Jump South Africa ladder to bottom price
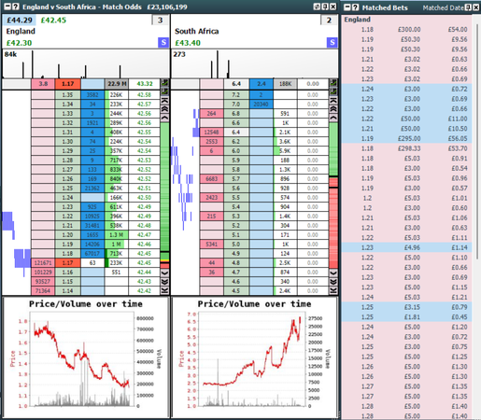The height and width of the screenshot is (420, 481). (x=333, y=290)
